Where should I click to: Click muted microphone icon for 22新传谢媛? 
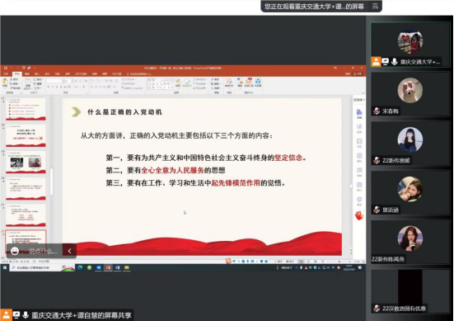(377, 160)
